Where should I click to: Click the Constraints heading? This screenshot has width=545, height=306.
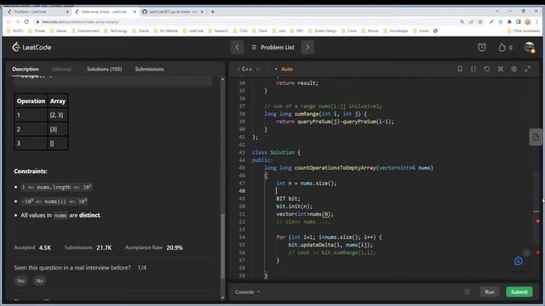(x=31, y=172)
